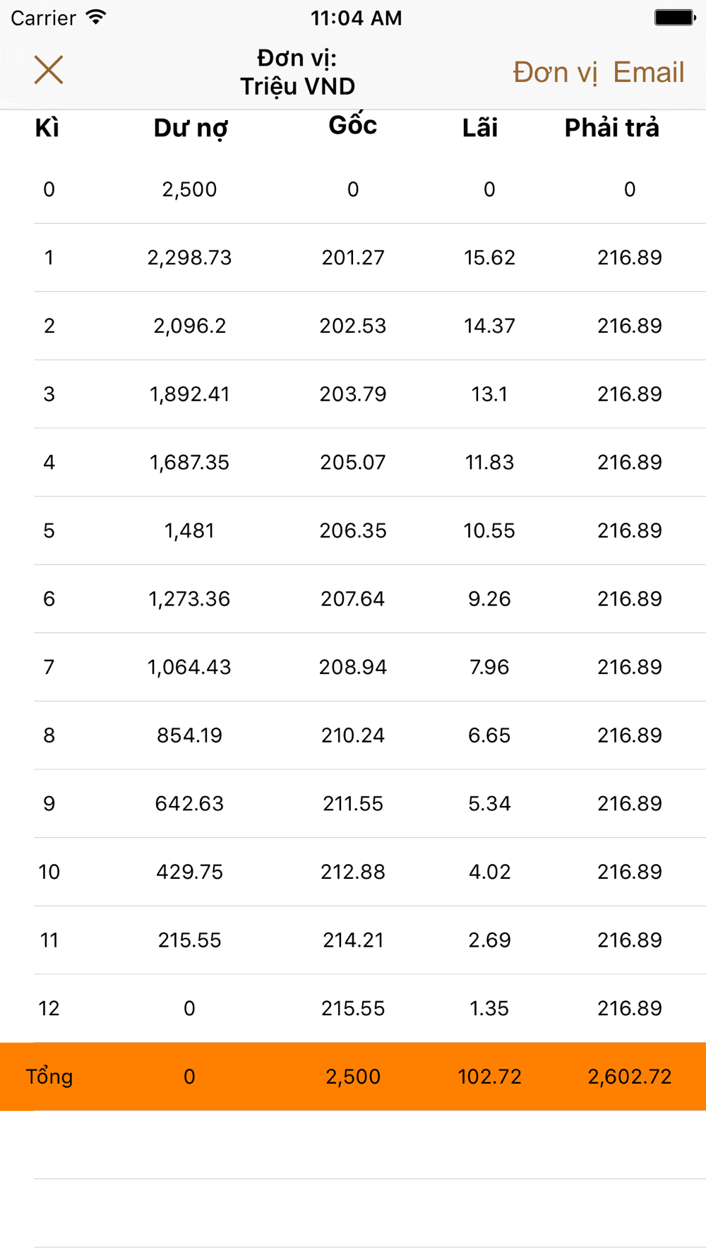This screenshot has height=1256, width=706.
Task: Select the Lãi column header
Action: (x=480, y=127)
